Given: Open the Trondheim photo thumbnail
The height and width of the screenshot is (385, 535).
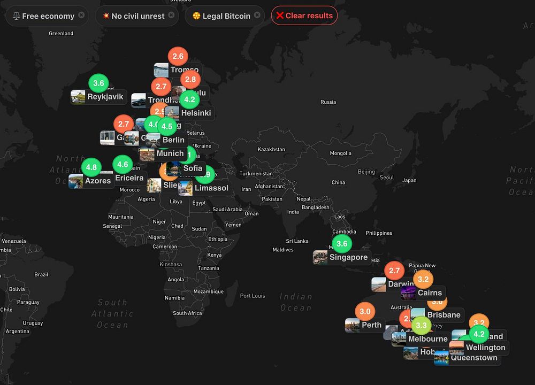Looking at the screenshot, I should click(139, 100).
